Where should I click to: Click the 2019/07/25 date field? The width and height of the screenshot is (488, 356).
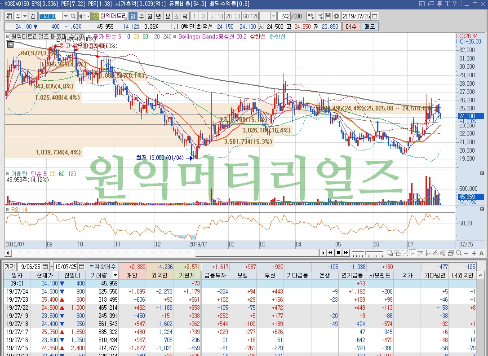coord(356,16)
